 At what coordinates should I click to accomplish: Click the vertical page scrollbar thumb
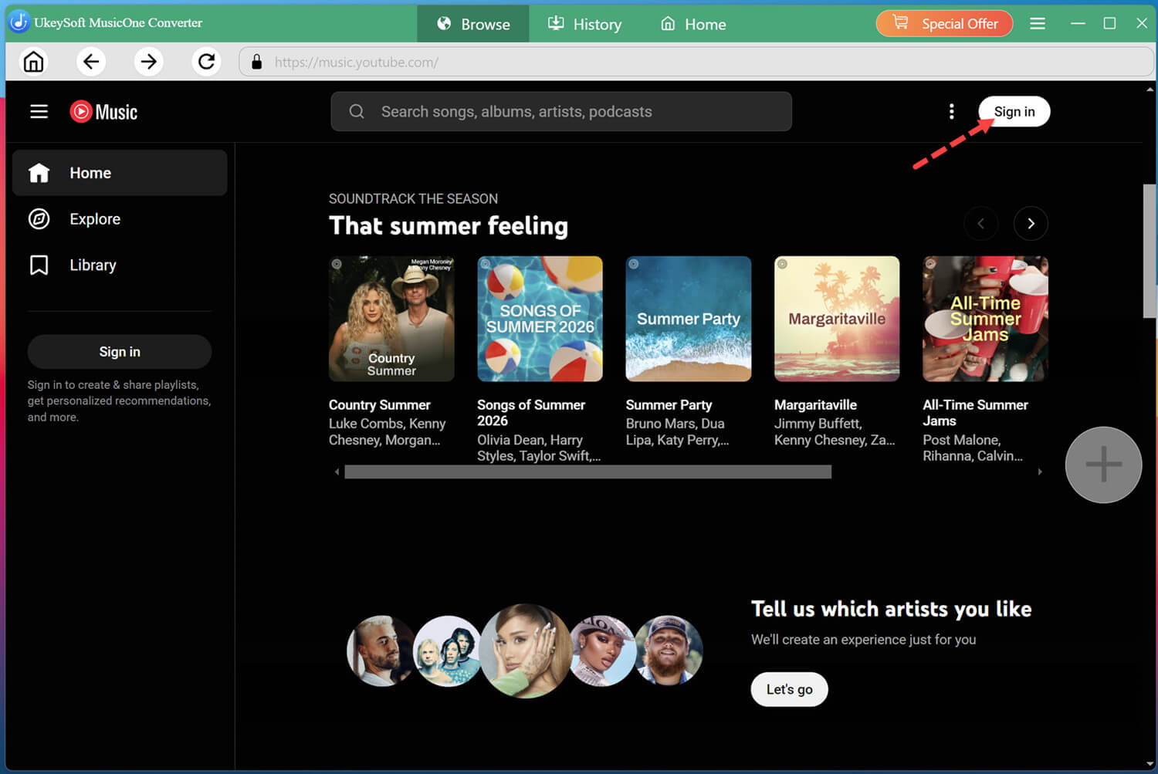coord(1150,251)
